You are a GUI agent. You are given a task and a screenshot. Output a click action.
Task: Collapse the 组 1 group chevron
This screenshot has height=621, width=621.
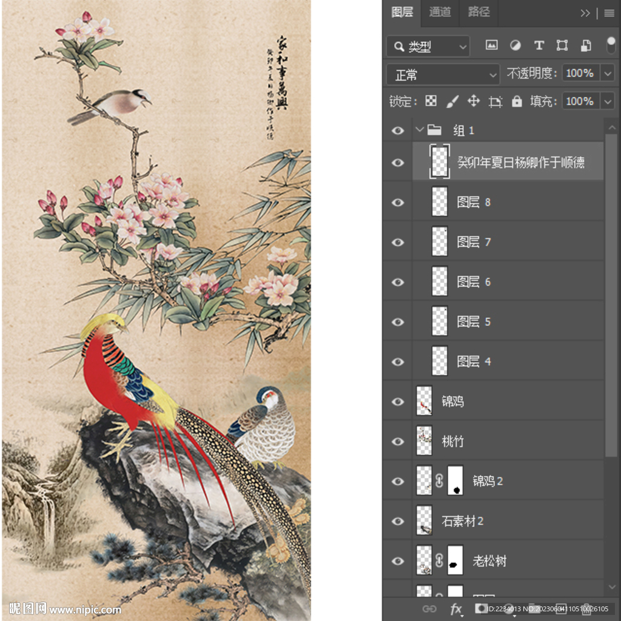pyautogui.click(x=420, y=130)
